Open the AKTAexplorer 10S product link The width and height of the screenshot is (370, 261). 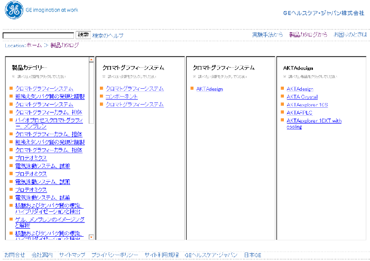[307, 105]
